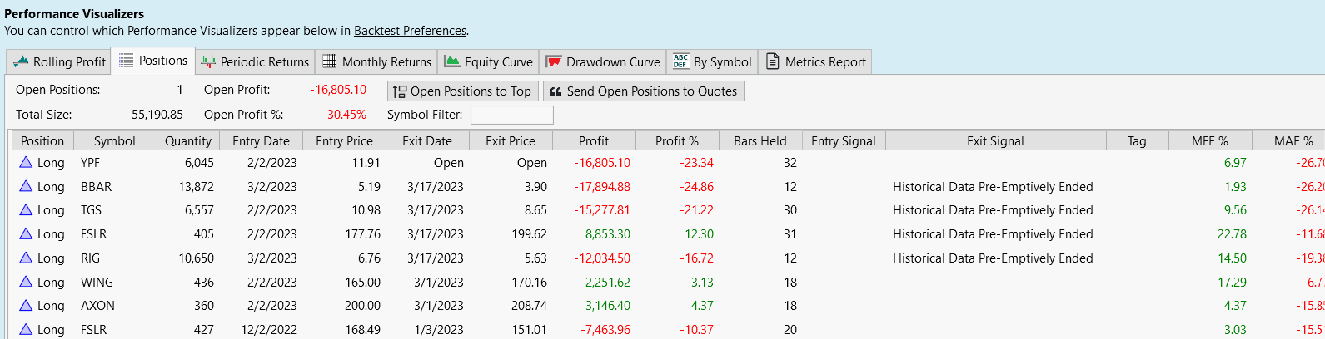
Task: Click the Monthly Returns grid icon
Action: [x=330, y=62]
